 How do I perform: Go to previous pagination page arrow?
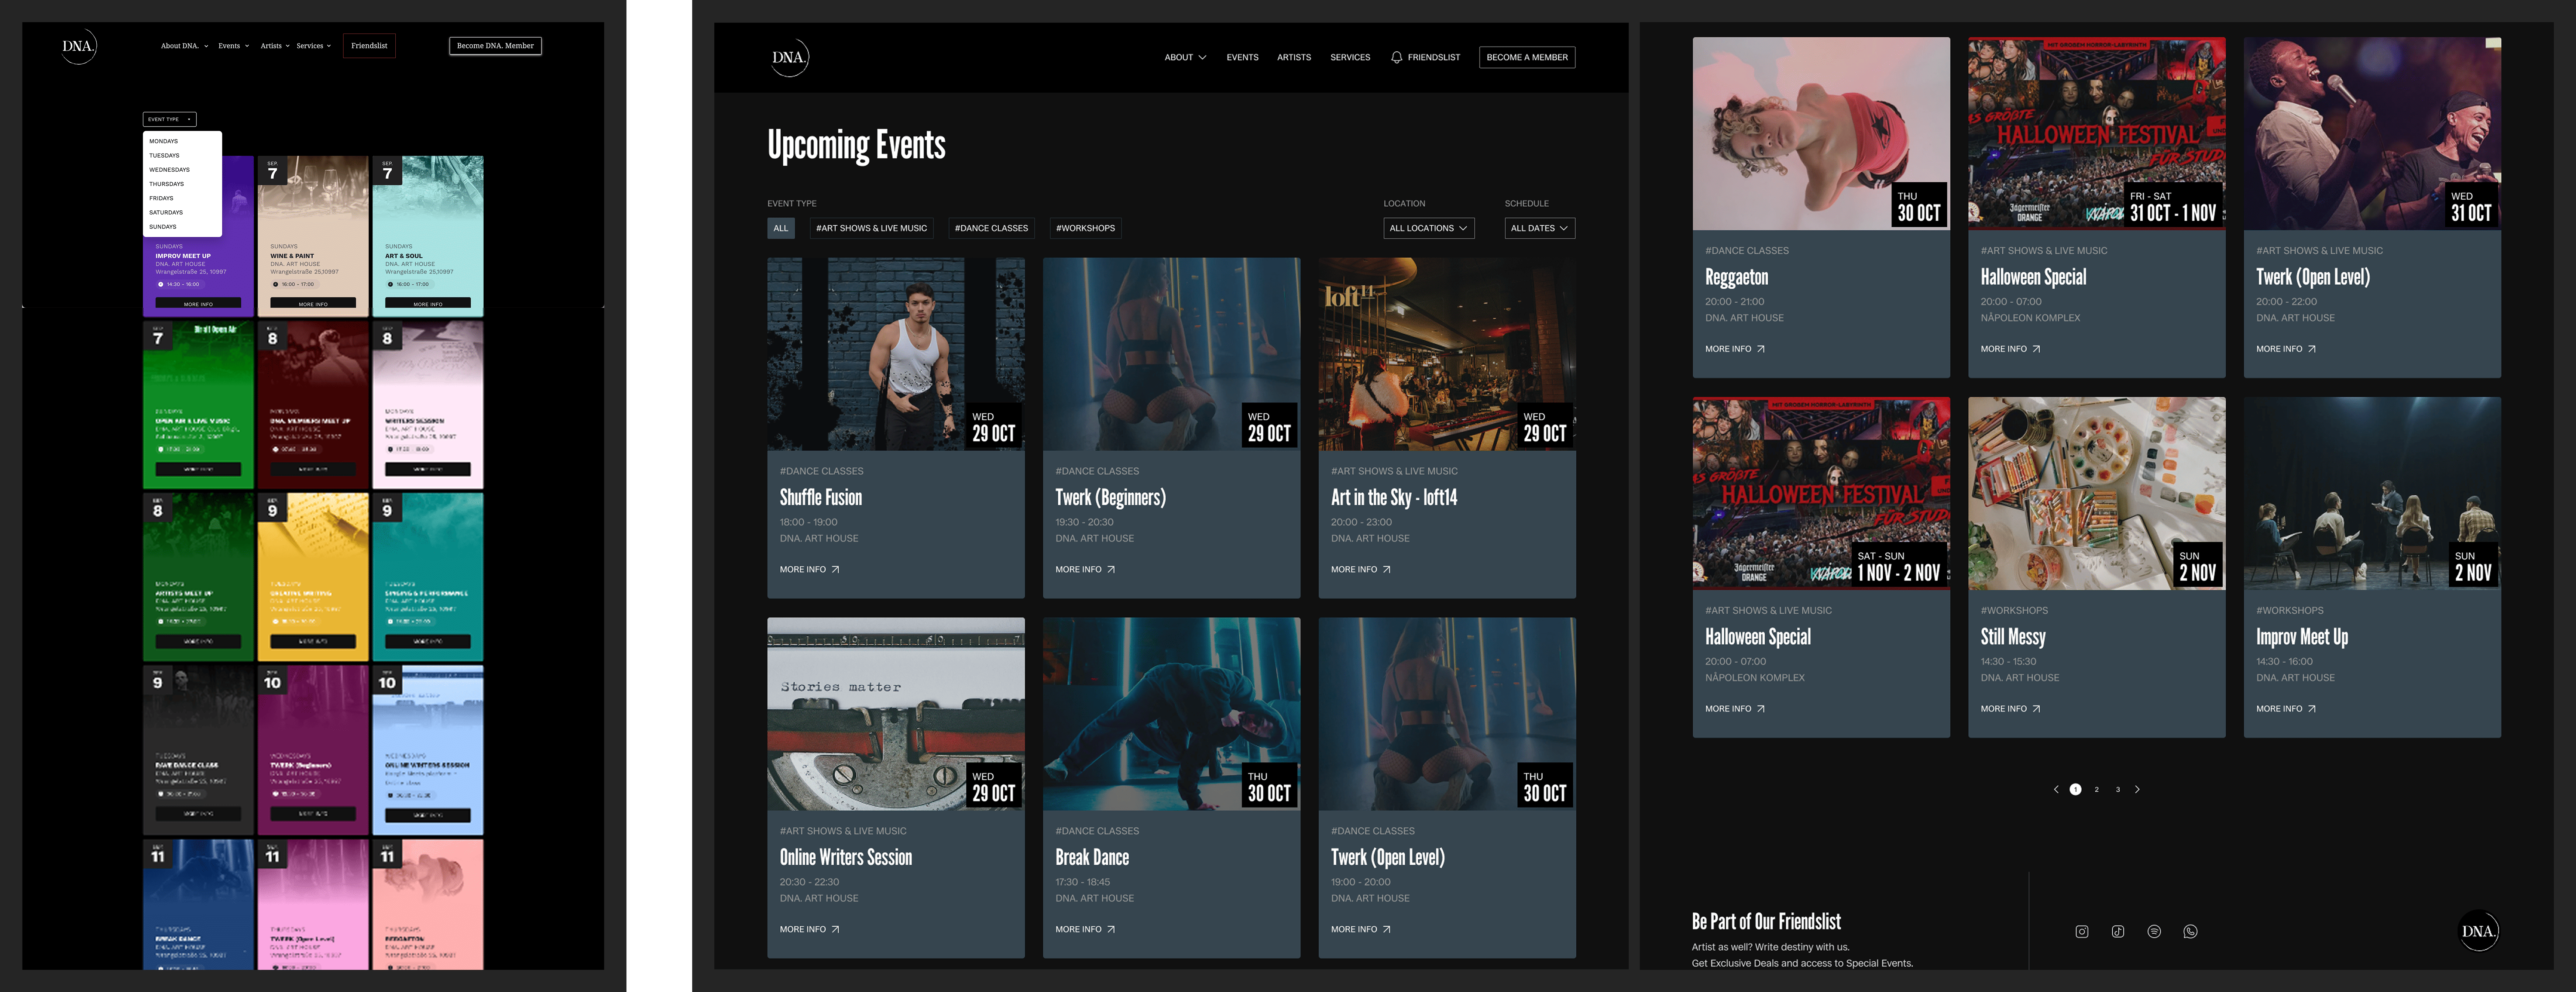click(x=2056, y=789)
